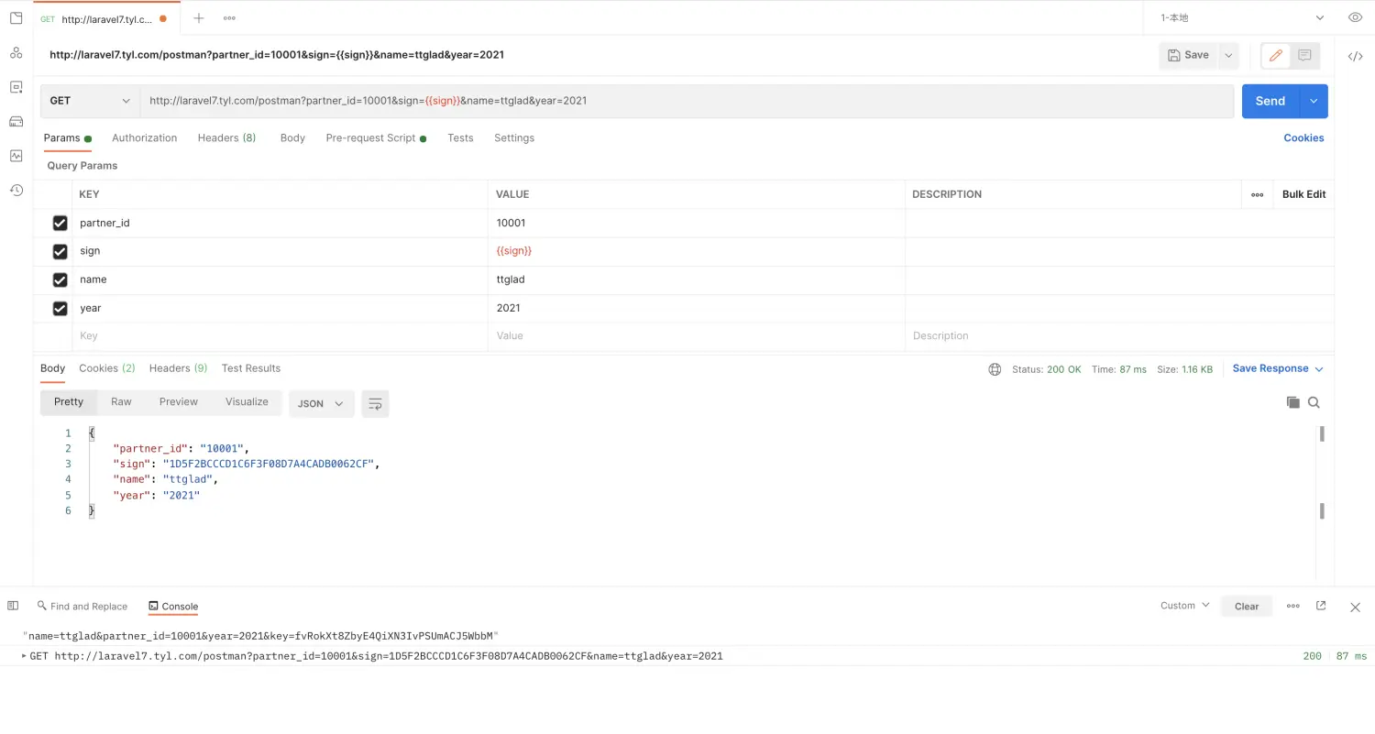Open the request Settings tab

(514, 137)
